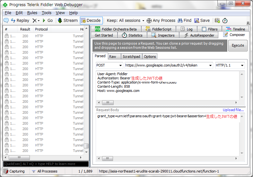Click the Fiddler app icon in title bar
Image resolution: width=253 pixels, height=177 pixels.
pos(5,5)
